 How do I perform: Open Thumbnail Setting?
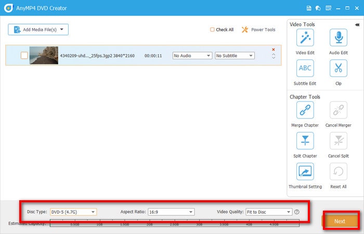click(x=305, y=172)
